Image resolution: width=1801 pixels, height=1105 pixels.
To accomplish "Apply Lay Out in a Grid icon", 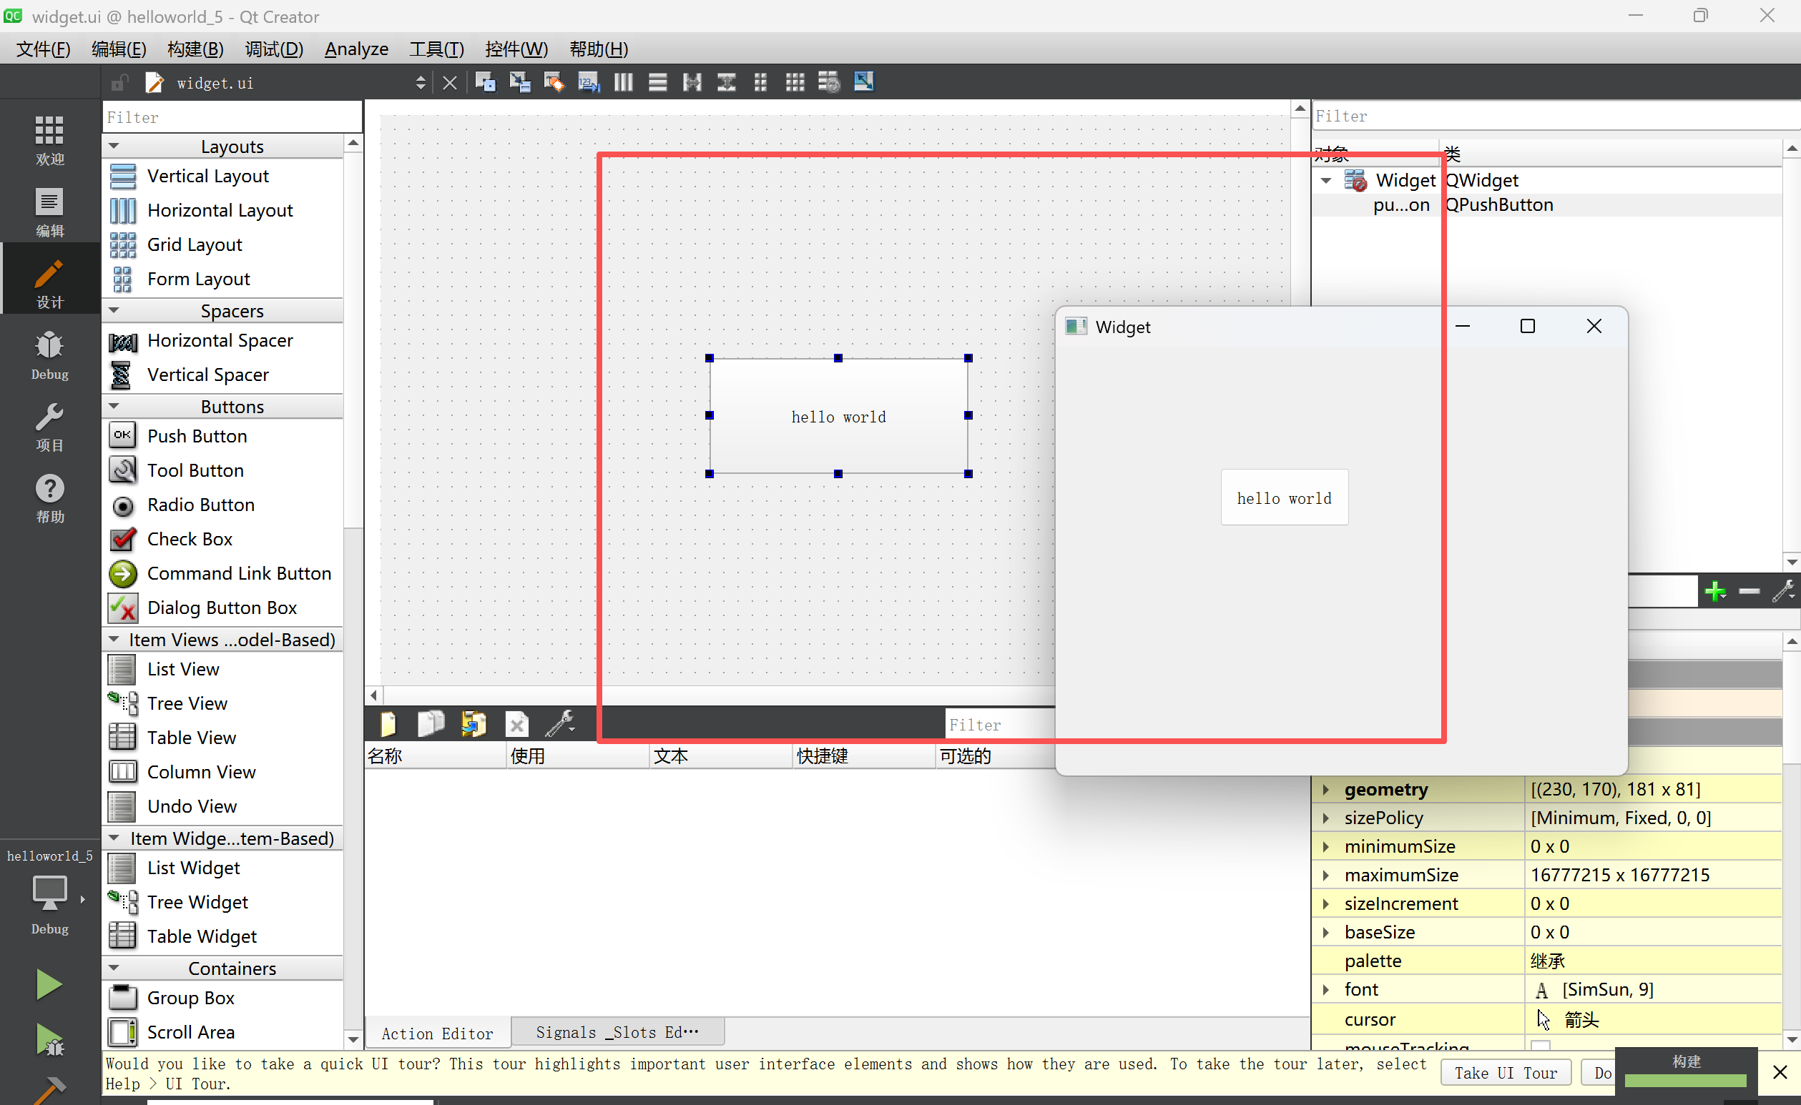I will [795, 82].
